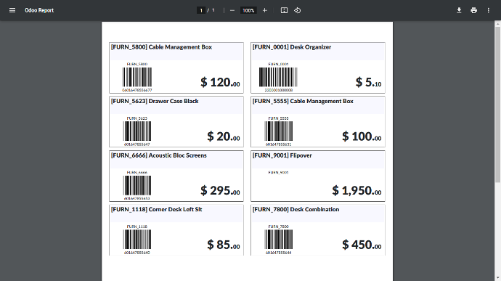Click the $ 450.00 price
The width and height of the screenshot is (501, 281).
pyautogui.click(x=362, y=245)
